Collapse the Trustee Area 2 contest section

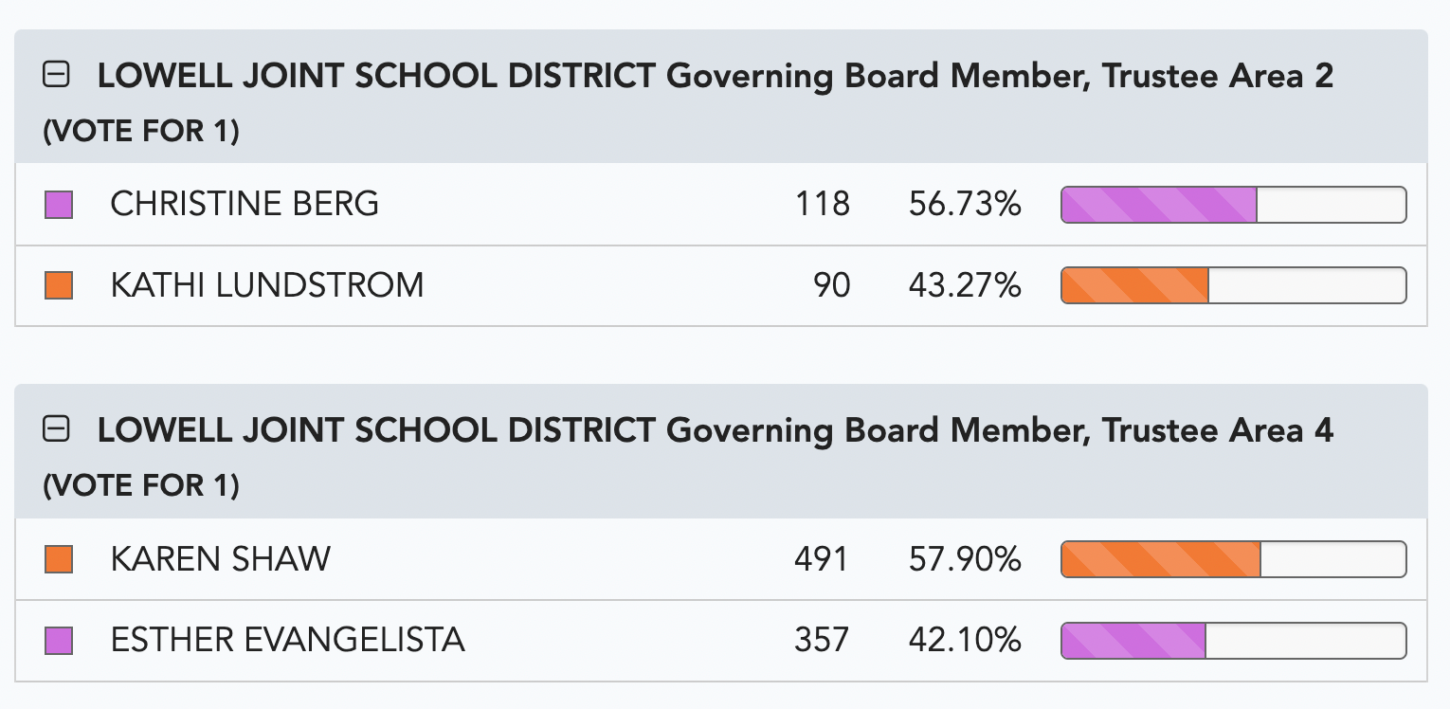57,76
